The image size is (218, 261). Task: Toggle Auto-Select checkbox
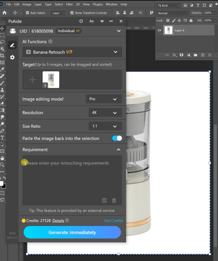click(x=27, y=13)
